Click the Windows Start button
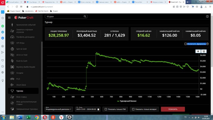The height and width of the screenshot is (120, 213). [3, 117]
